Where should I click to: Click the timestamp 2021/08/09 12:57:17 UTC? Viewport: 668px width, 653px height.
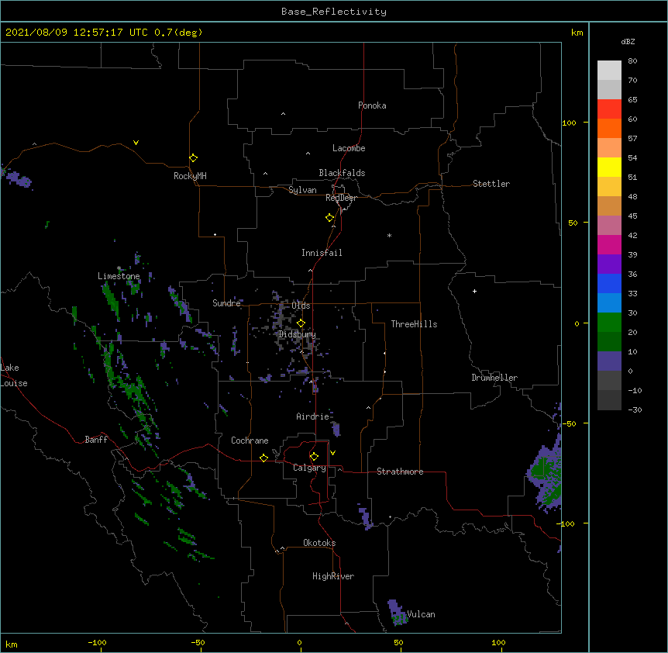click(77, 33)
